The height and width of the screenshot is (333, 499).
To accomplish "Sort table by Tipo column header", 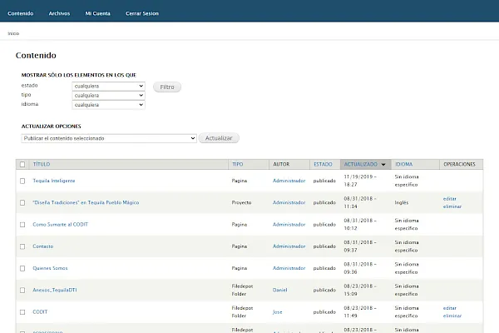I will point(237,164).
